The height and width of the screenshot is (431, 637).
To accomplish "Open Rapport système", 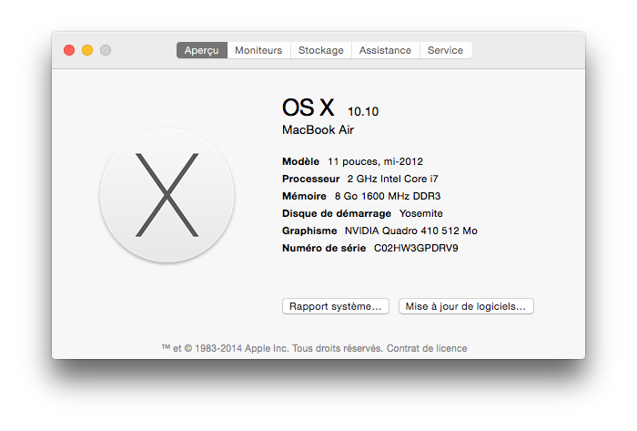I will pyautogui.click(x=336, y=306).
